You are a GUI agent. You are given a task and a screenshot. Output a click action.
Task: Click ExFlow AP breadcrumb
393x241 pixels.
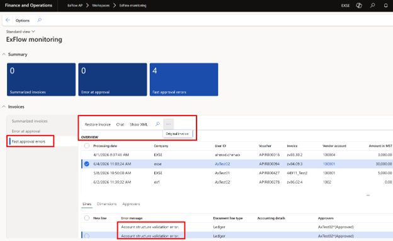75,5
